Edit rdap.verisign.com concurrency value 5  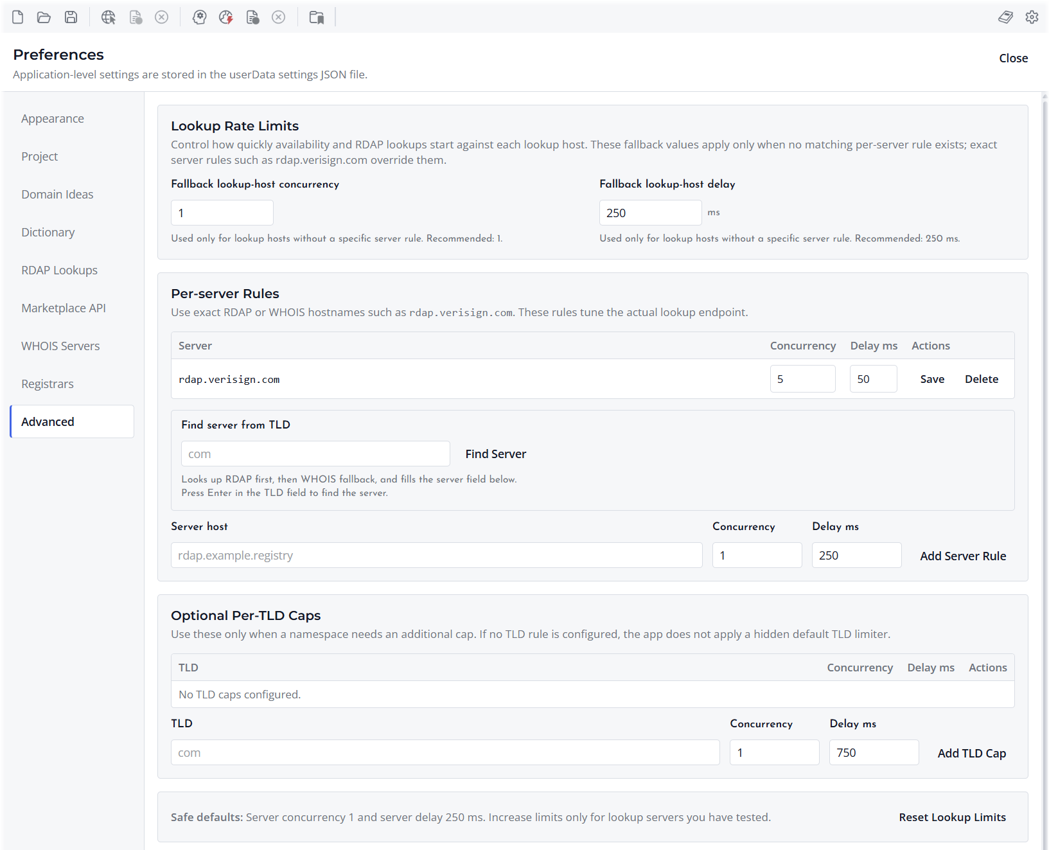click(803, 379)
